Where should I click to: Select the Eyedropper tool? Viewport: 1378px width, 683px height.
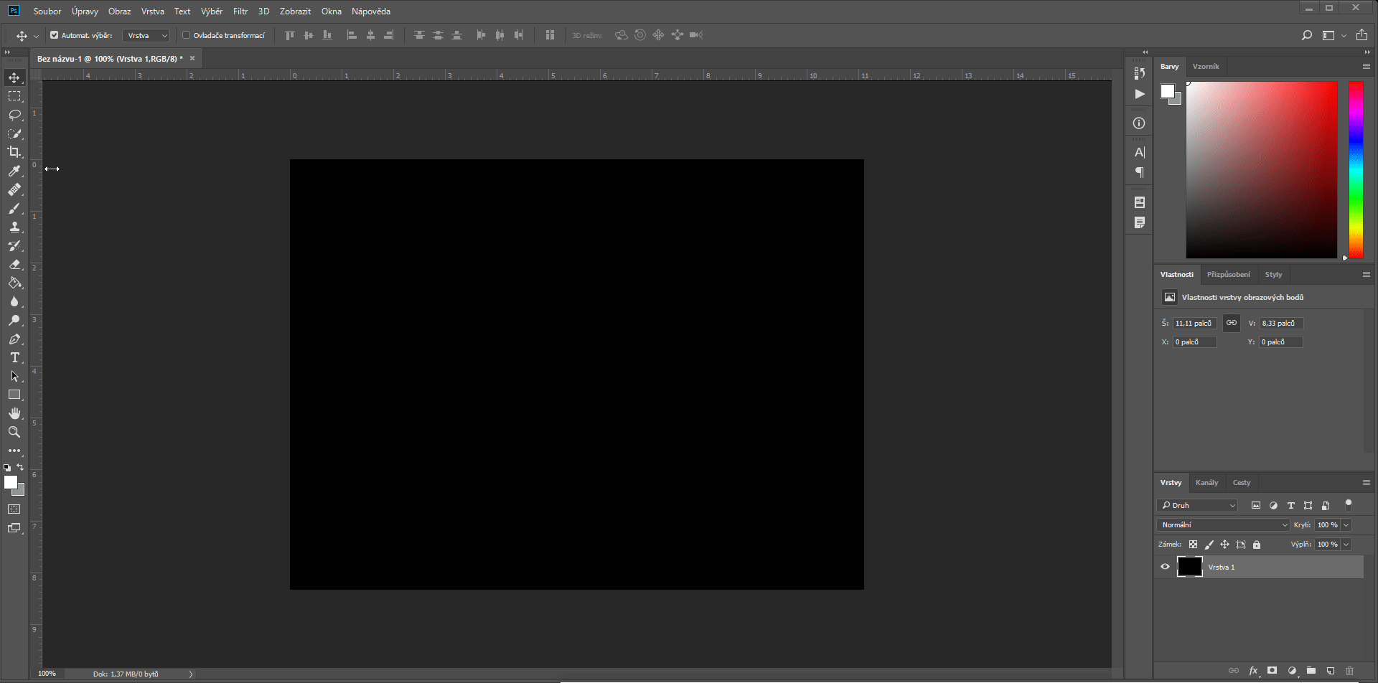click(x=14, y=171)
